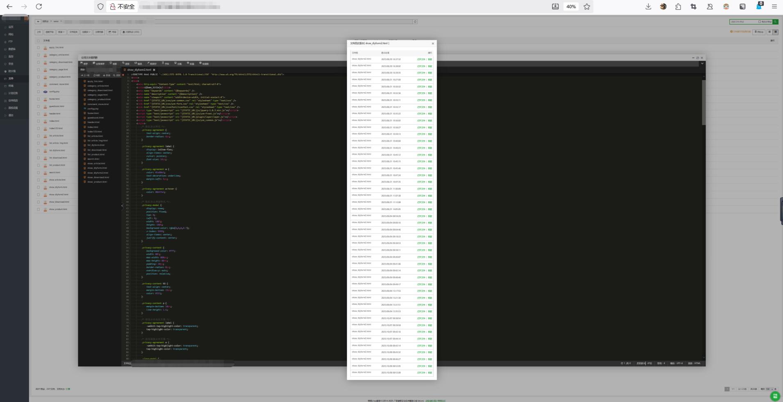Switch to grid view icon in file manager
783x402 pixels.
click(769, 32)
